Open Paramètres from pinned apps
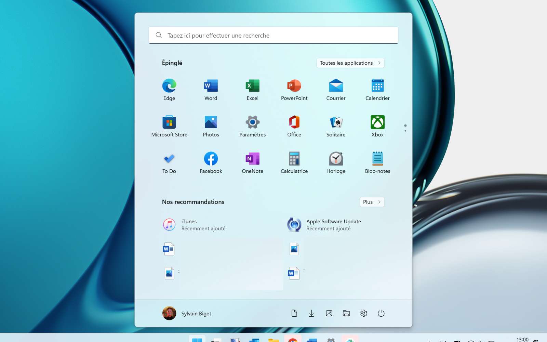Viewport: 547px width, 342px height. click(253, 127)
